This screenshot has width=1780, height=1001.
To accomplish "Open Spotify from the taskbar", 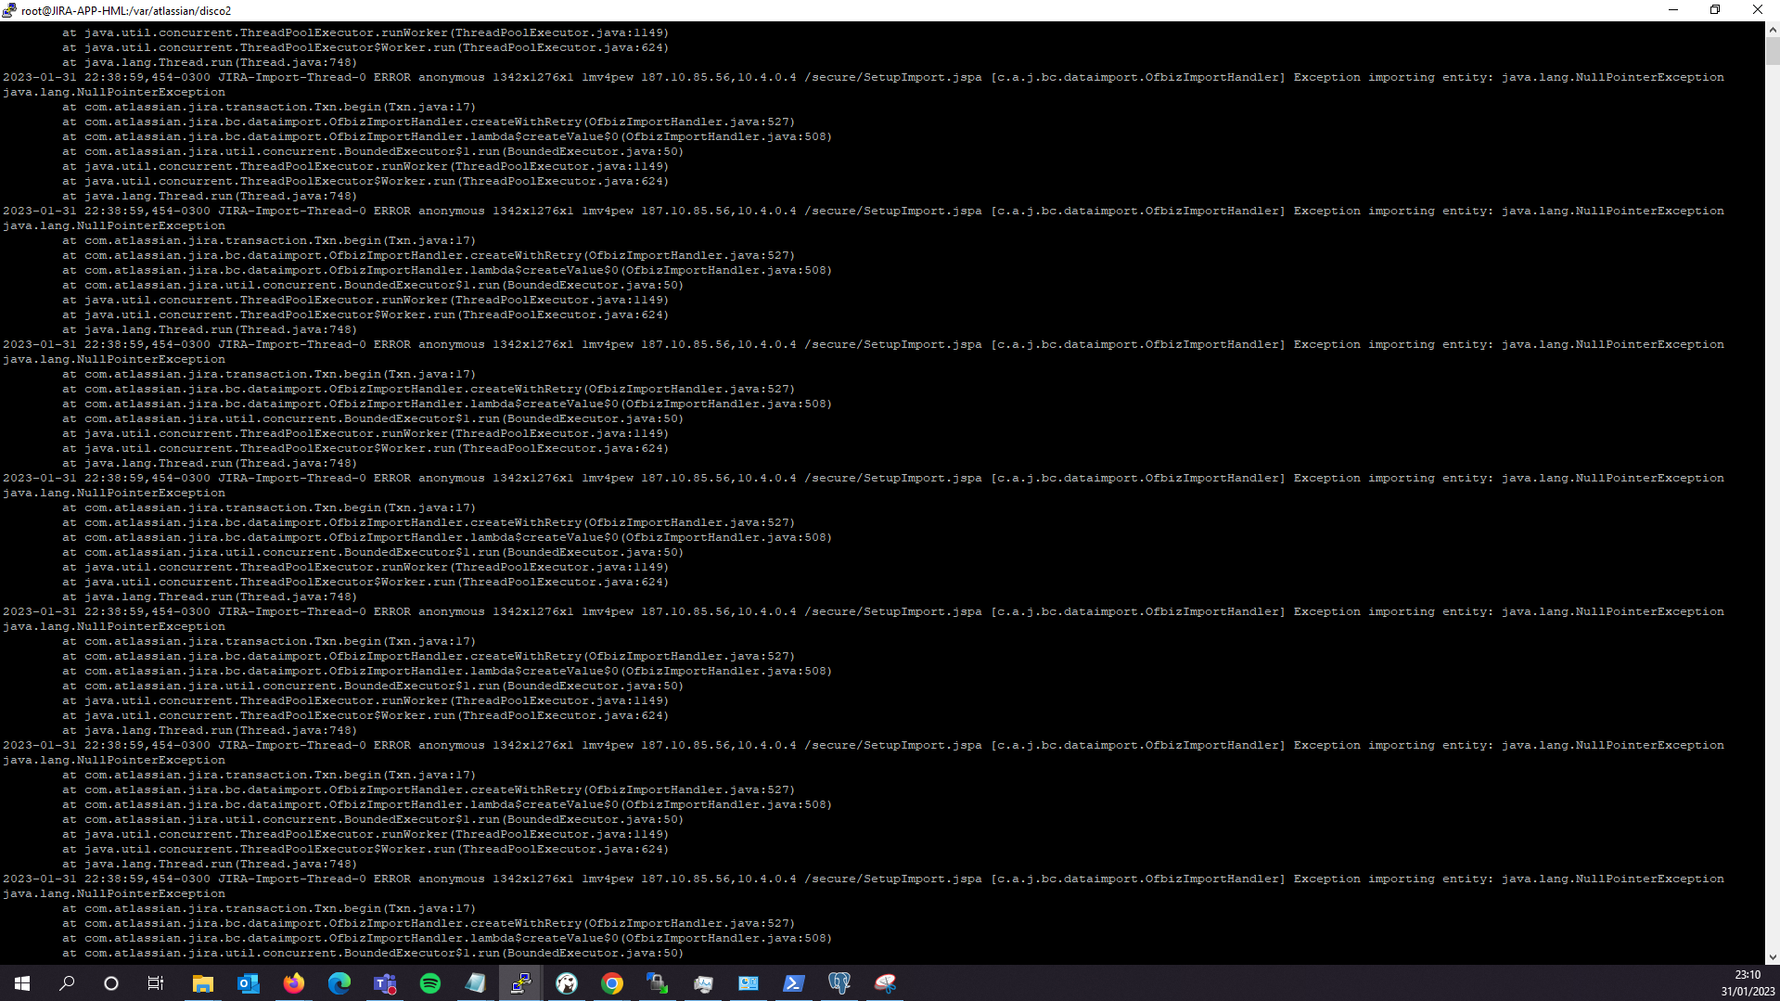I will coord(430,983).
